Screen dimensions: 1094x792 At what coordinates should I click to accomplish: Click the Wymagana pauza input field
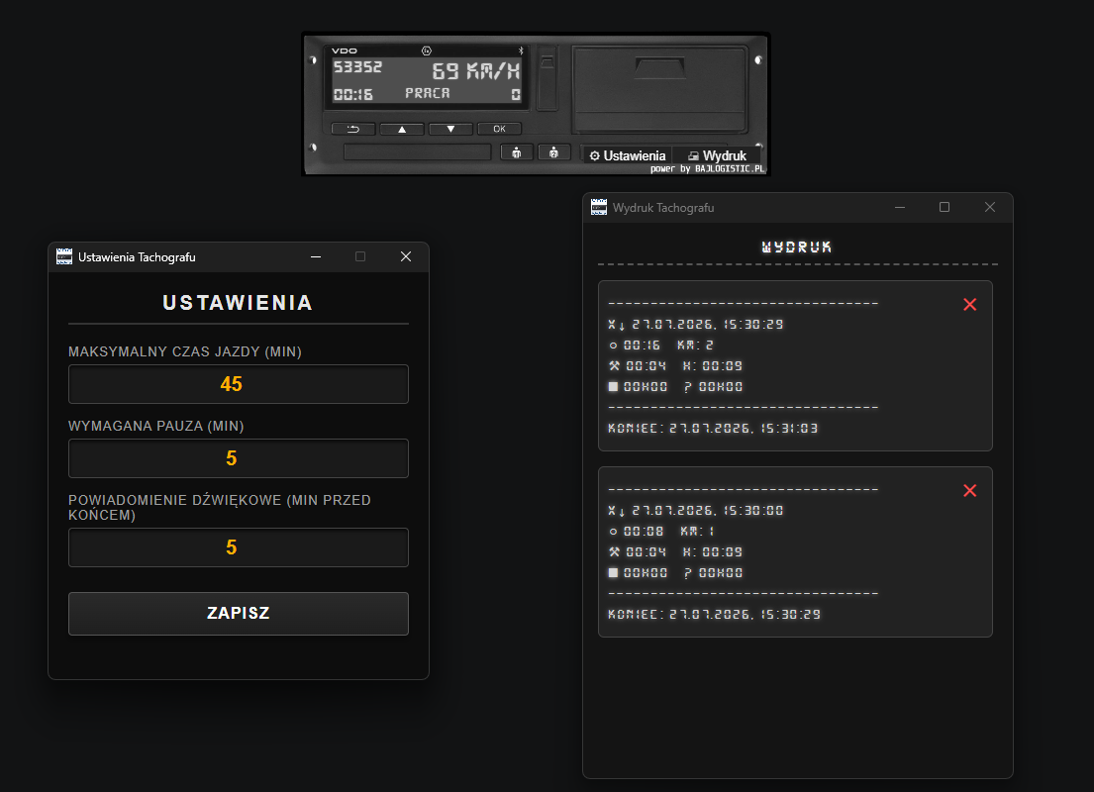click(239, 458)
